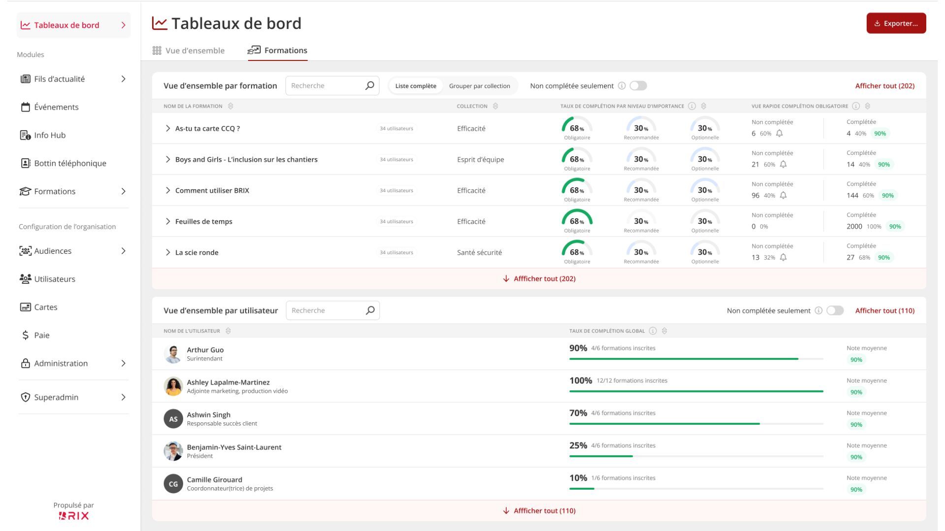Viewport: 945px width, 531px height.
Task: Click reminder bell for Comment utiliser BRIX
Action: 784,195
